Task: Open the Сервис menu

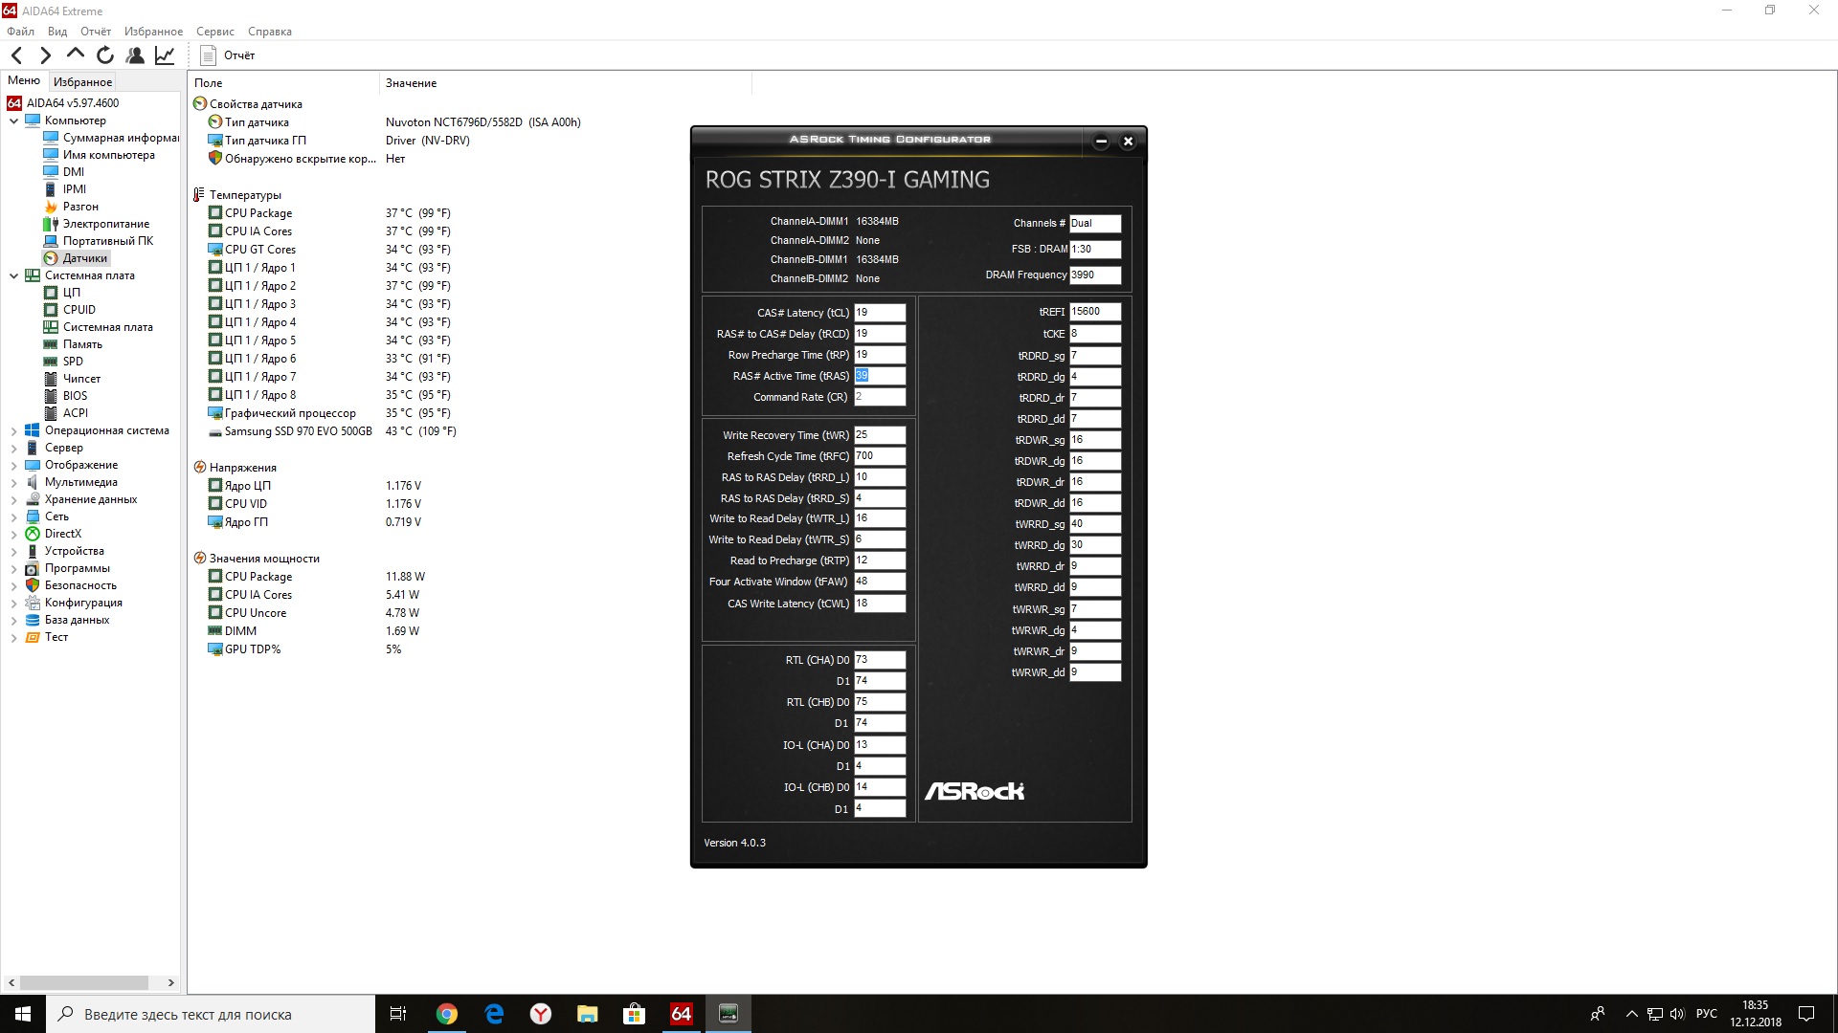Action: pyautogui.click(x=214, y=32)
